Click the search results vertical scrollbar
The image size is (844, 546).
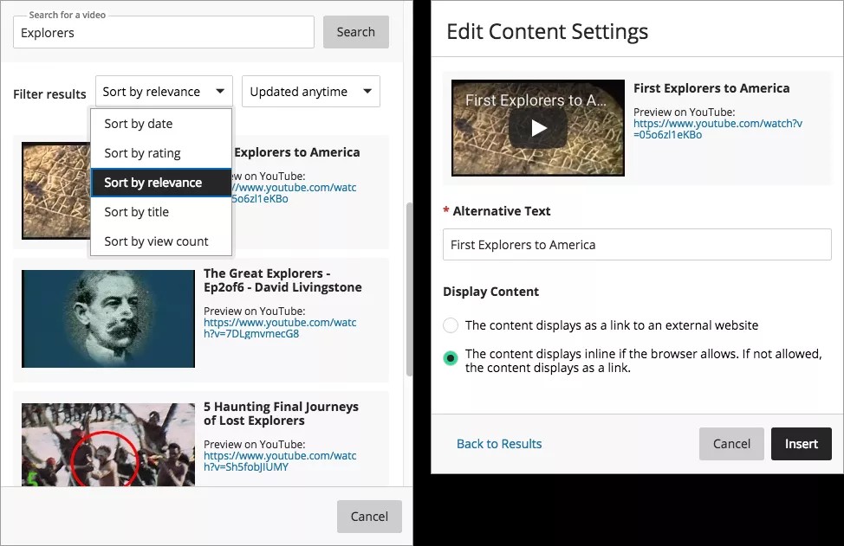coord(409,290)
